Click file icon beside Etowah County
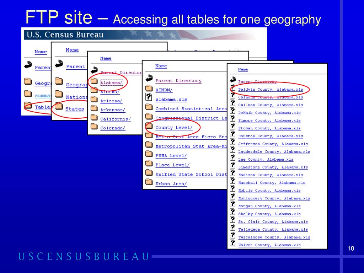The width and height of the screenshot is (364, 273). coord(232,126)
